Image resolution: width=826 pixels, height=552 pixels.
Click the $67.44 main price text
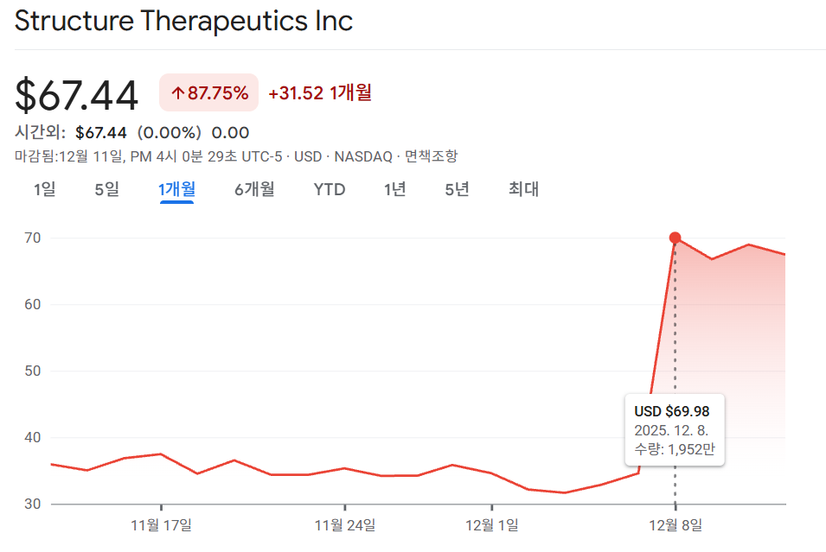pyautogui.click(x=77, y=94)
